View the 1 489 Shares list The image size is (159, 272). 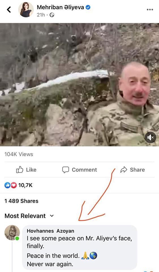(x=22, y=201)
